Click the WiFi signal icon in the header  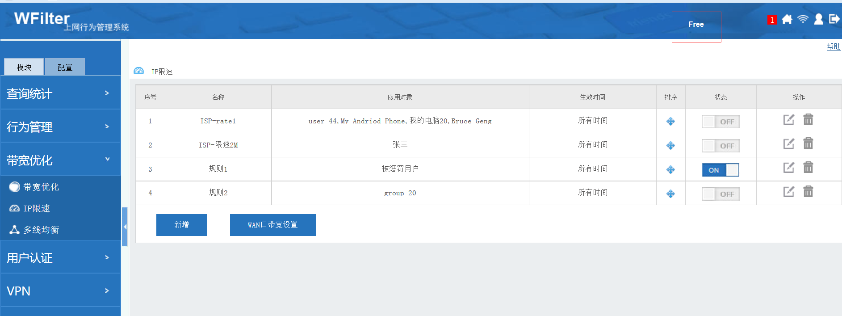[x=803, y=19]
